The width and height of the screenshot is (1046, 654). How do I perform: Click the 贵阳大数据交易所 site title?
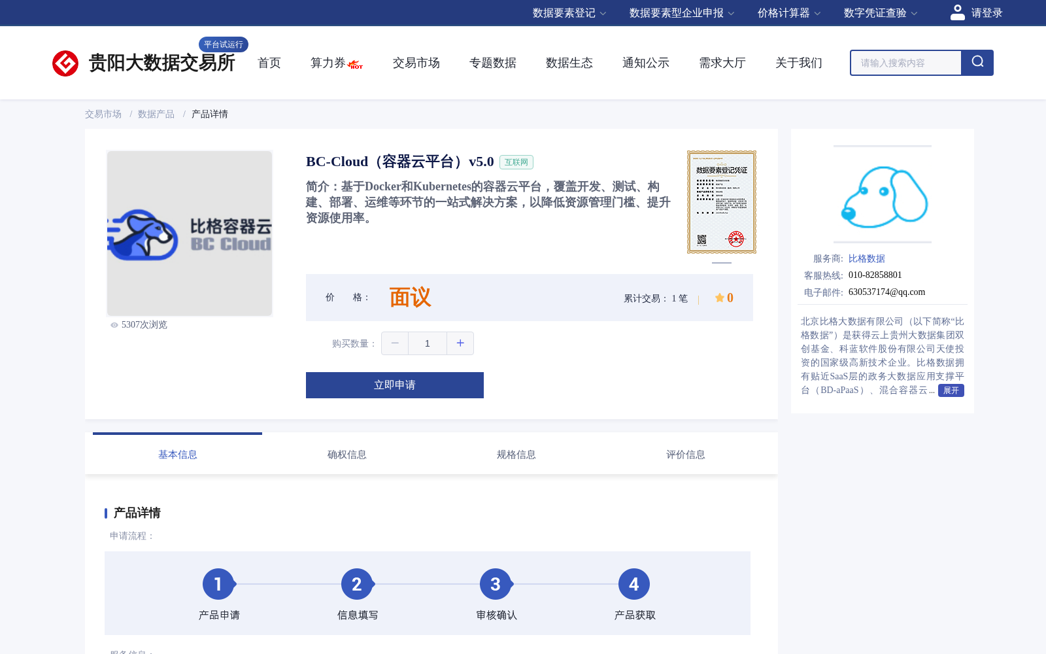(161, 63)
